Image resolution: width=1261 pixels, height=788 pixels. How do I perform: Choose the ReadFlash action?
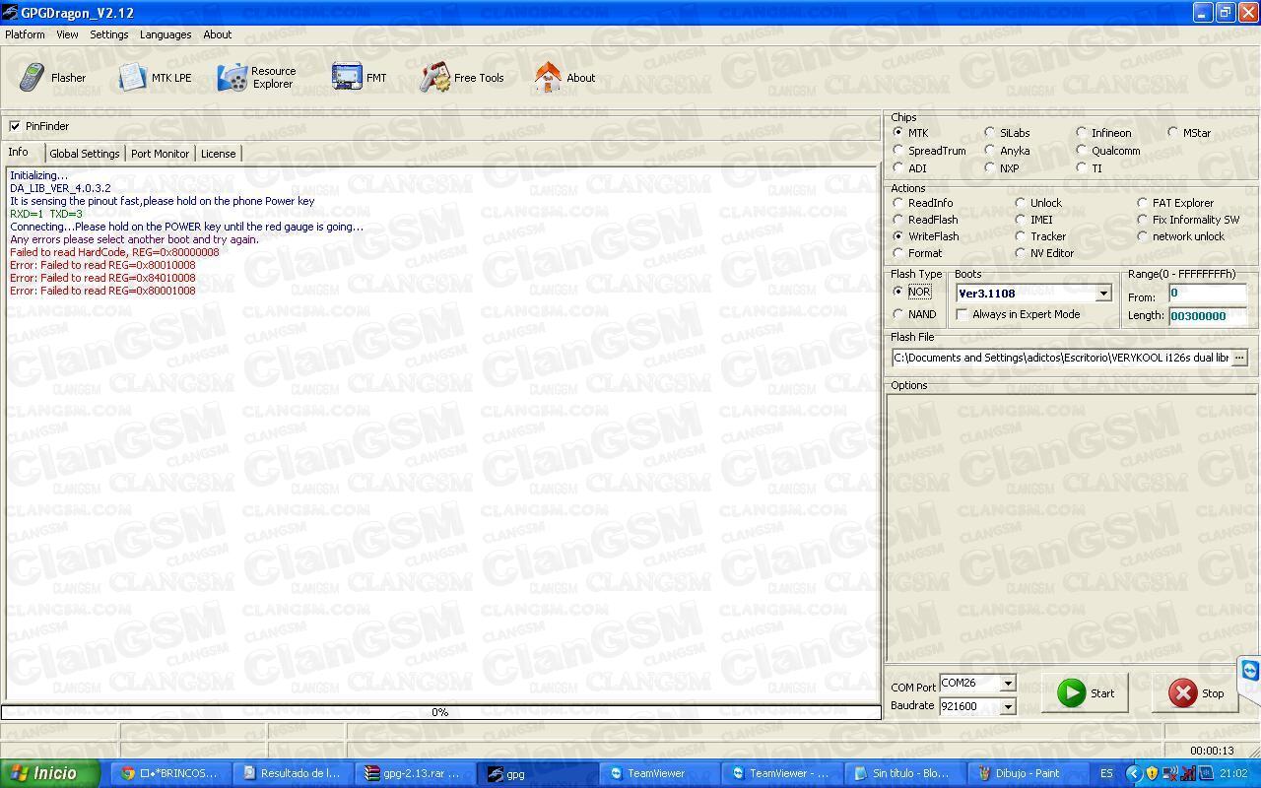point(897,220)
